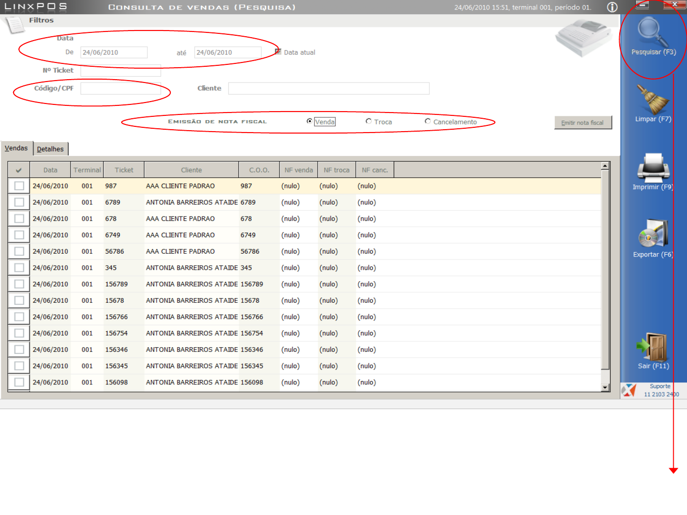Click the até date field
687x515 pixels.
tap(228, 52)
